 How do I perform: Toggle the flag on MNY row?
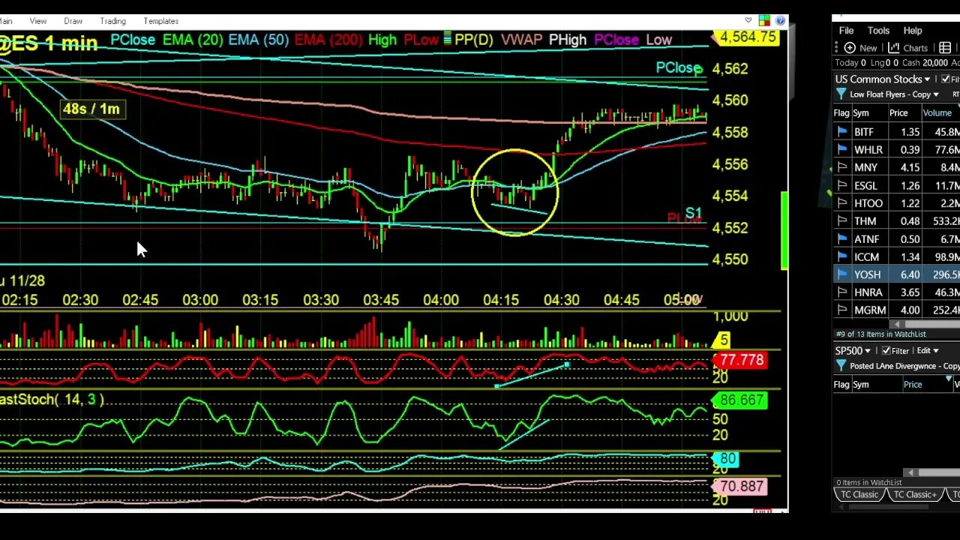841,167
